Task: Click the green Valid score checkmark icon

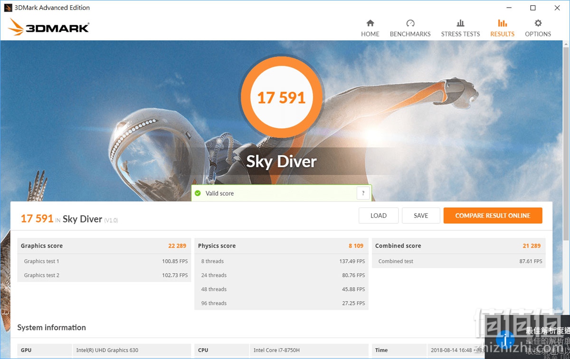Action: point(198,193)
